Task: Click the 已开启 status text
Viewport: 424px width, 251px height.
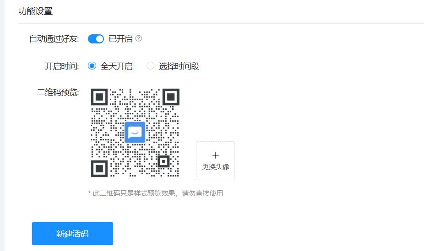Action: [x=120, y=39]
